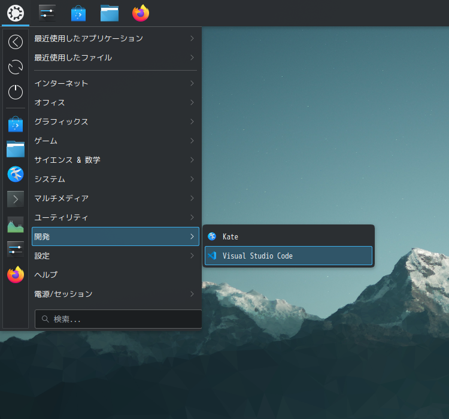The width and height of the screenshot is (449, 419).
Task: Expand chevron next to 設定
Action: tap(192, 256)
